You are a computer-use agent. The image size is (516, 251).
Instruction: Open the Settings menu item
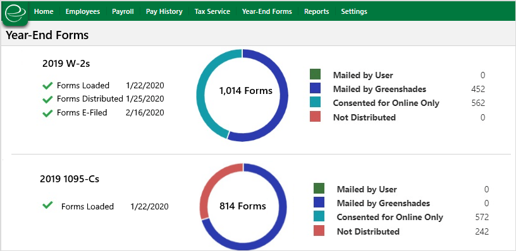354,11
